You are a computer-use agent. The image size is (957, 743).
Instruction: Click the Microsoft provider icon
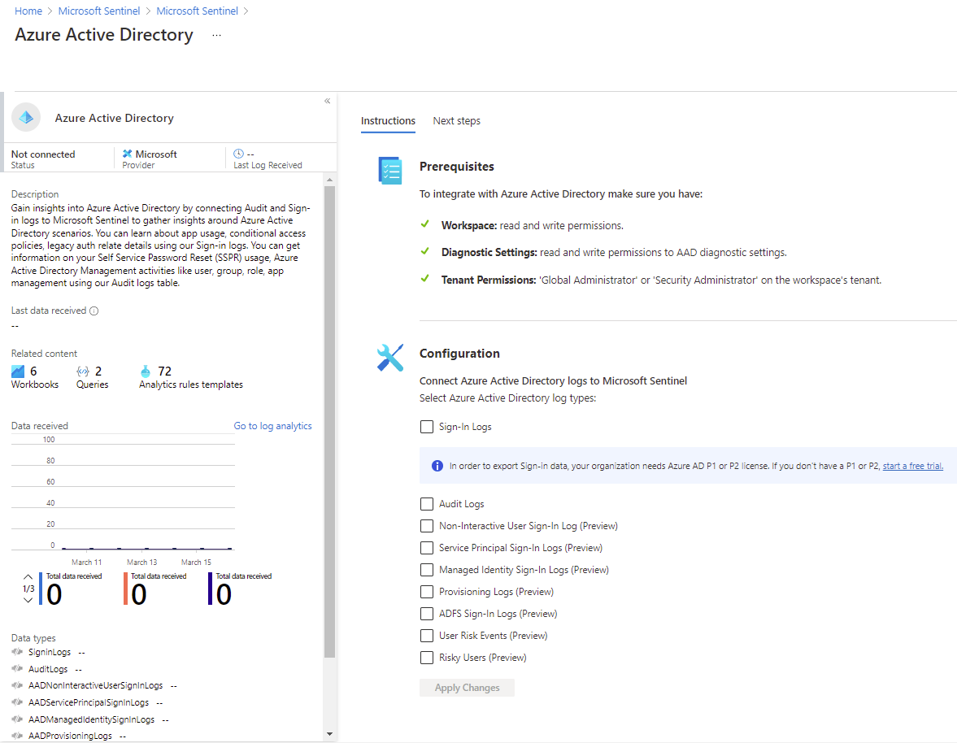127,154
